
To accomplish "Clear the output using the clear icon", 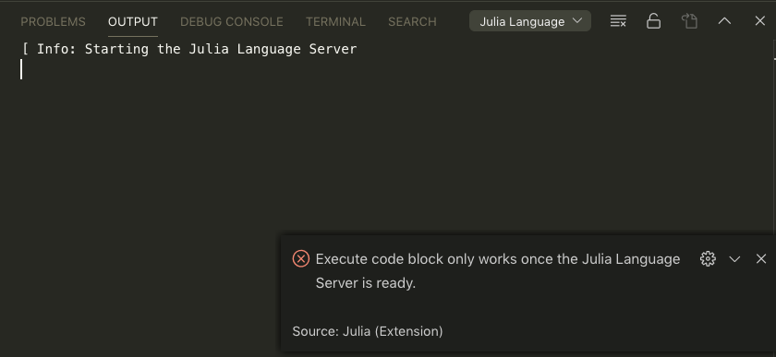I will point(618,21).
